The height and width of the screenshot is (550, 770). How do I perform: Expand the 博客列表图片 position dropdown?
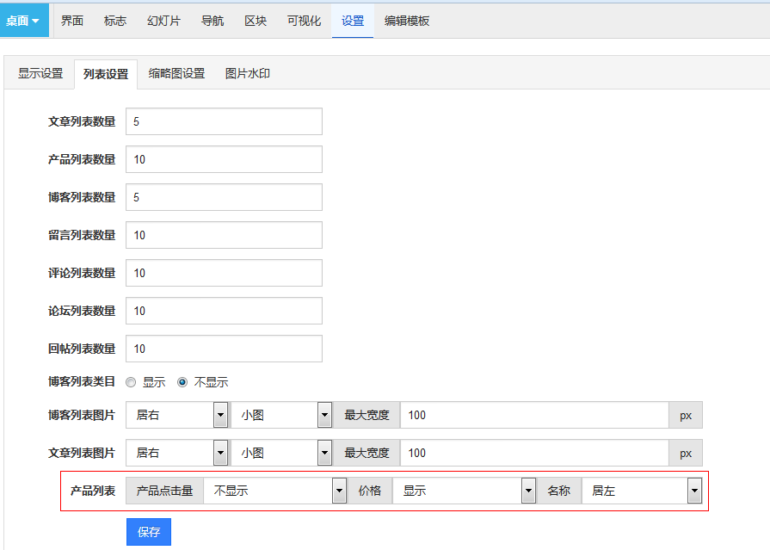(x=176, y=415)
